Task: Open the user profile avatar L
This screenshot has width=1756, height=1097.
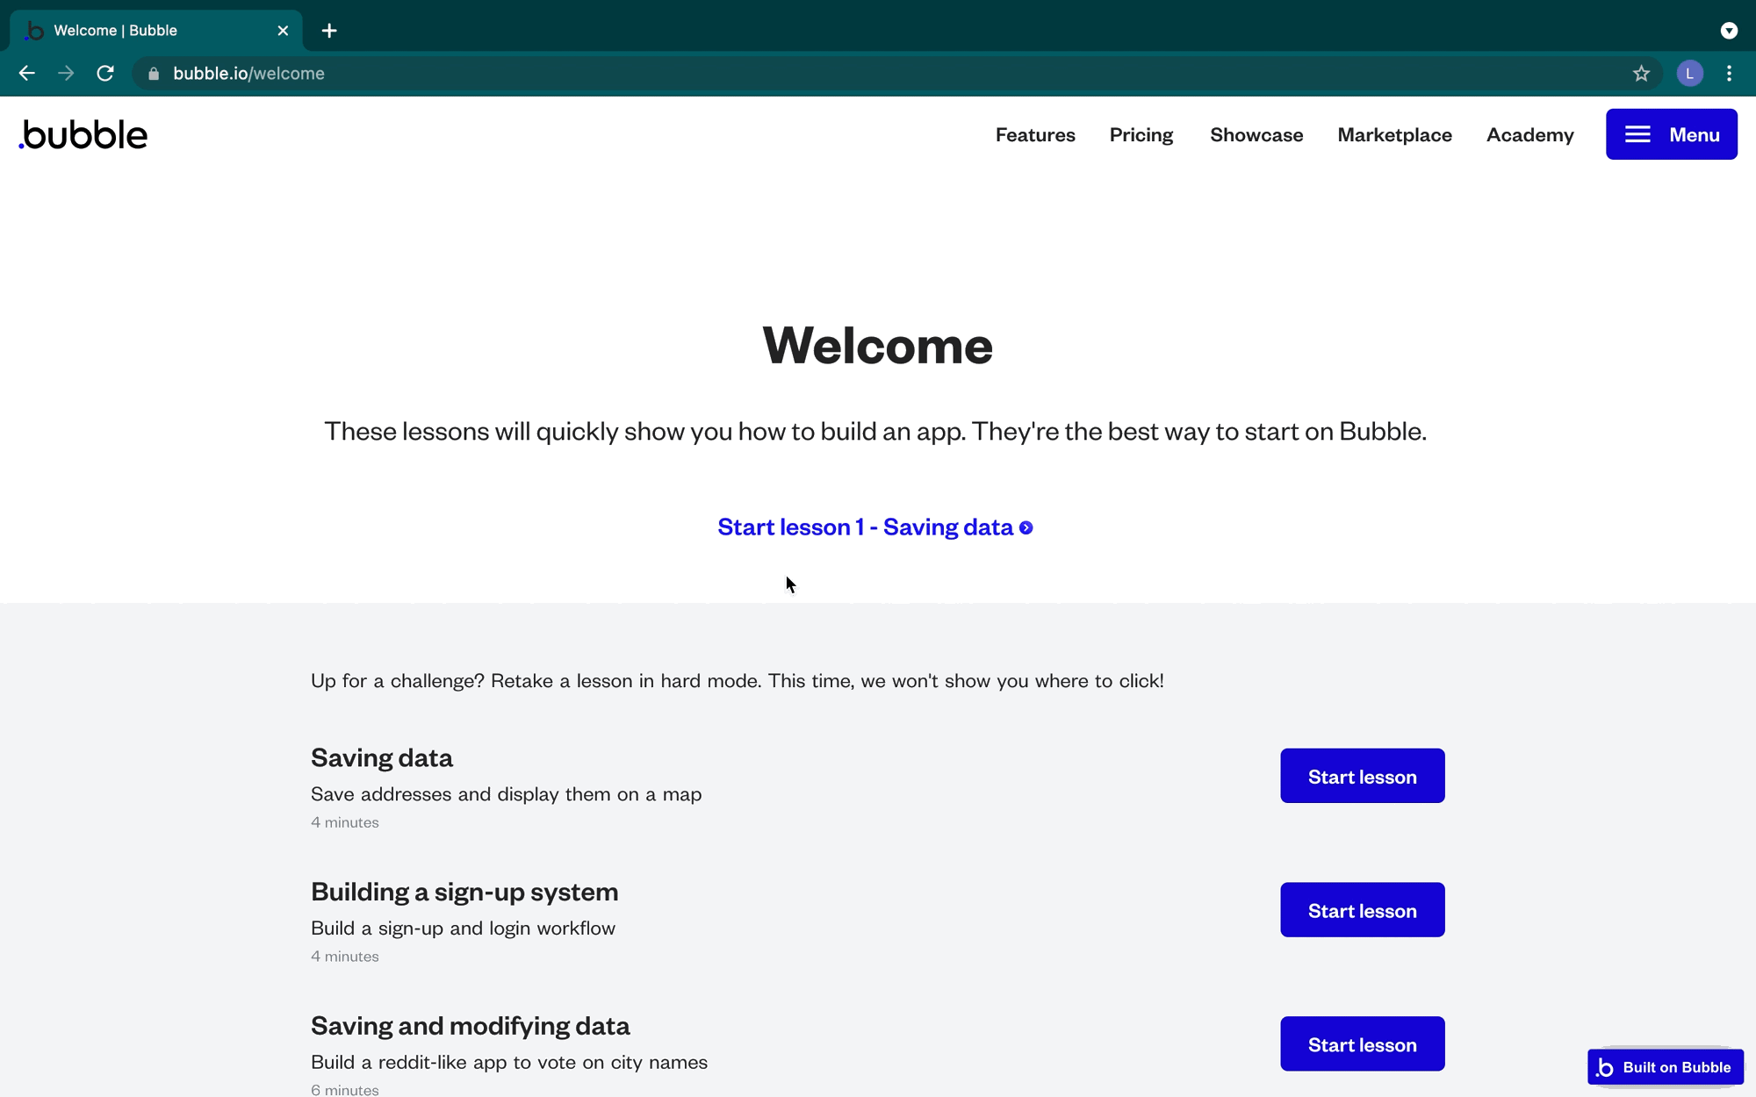Action: [1689, 74]
